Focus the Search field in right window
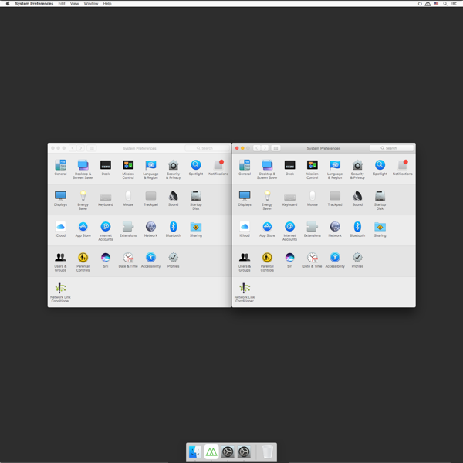 391,148
